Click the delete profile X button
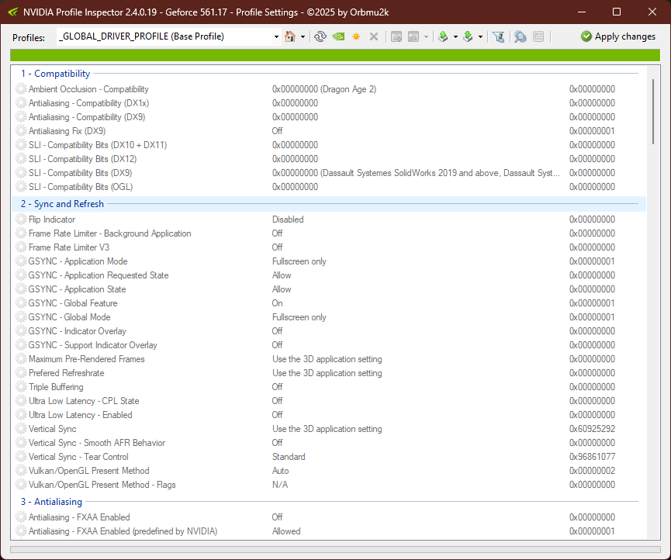 point(375,36)
